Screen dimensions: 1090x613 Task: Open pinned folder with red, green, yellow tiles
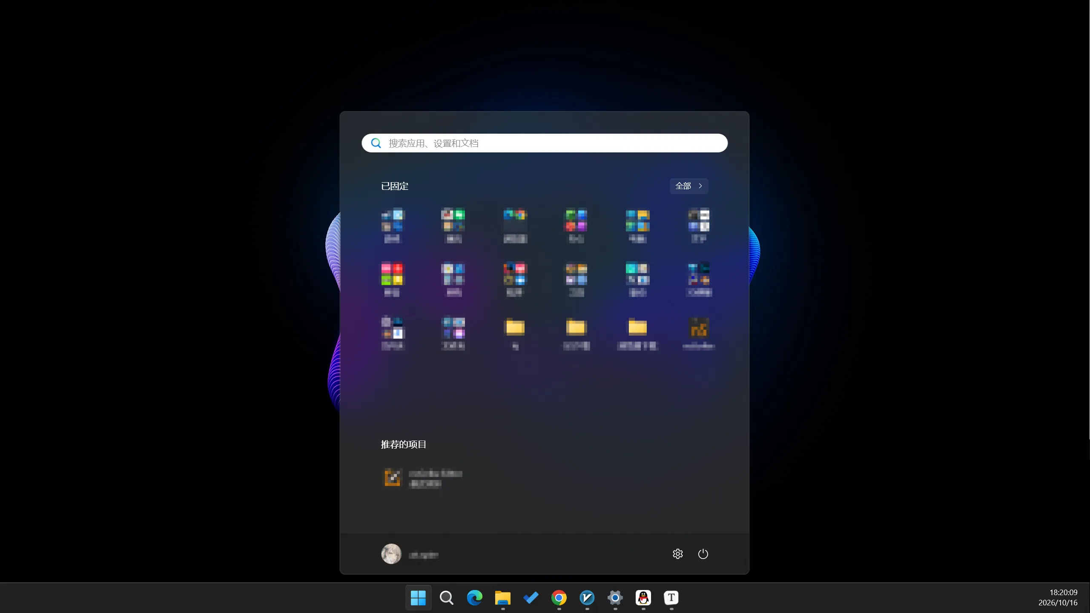point(392,279)
